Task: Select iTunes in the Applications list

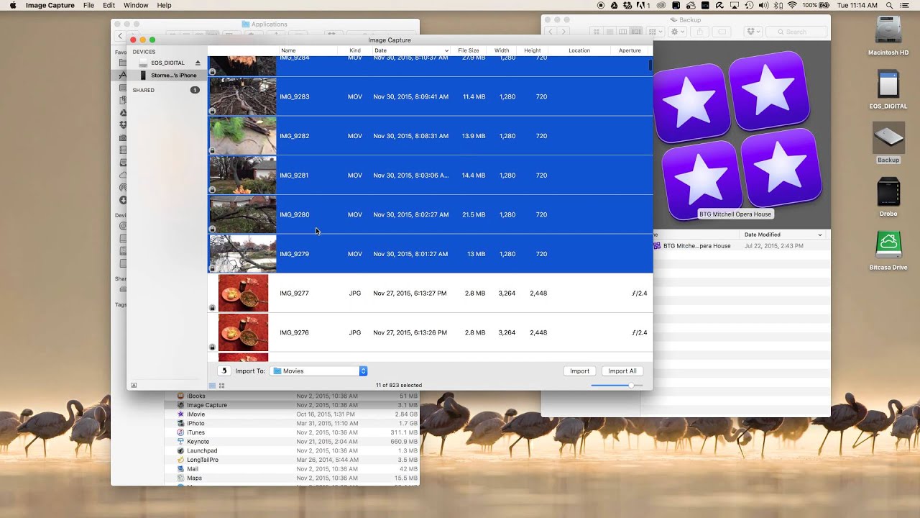Action: pyautogui.click(x=195, y=432)
